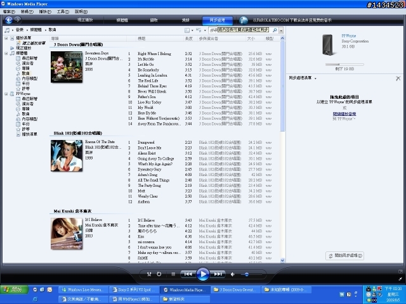Start playback with the round Play button
Viewport: 406px width, 304px height.
coord(203,274)
